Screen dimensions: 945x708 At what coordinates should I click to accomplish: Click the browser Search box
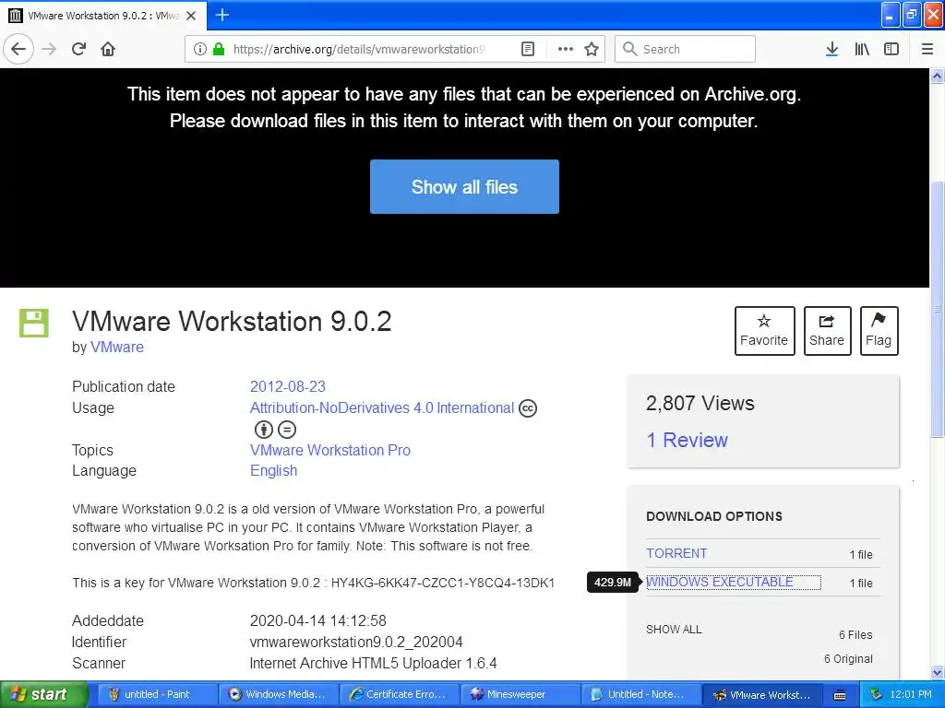pos(685,49)
